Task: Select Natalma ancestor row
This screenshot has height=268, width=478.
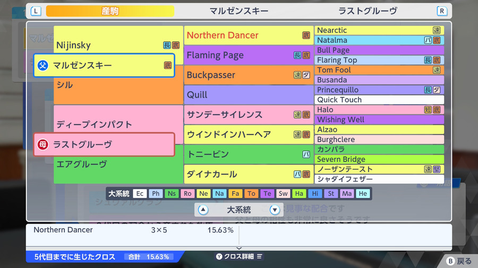Action: coord(379,40)
